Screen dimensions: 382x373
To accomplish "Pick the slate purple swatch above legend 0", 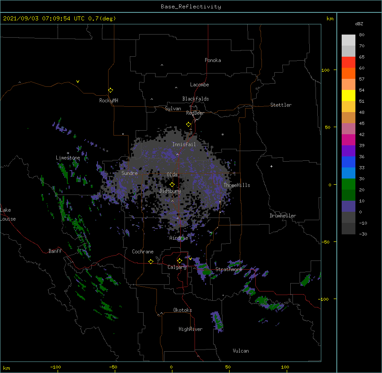I will click(348, 206).
